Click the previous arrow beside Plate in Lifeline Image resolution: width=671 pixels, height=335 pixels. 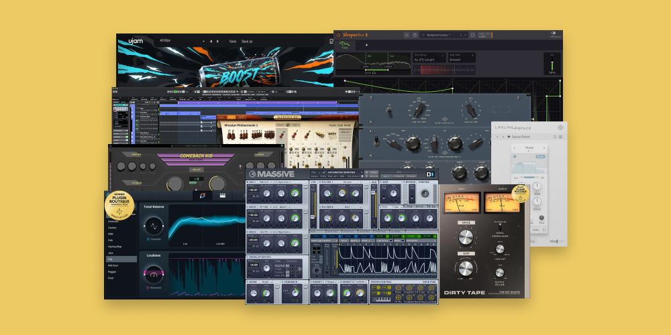(x=515, y=148)
